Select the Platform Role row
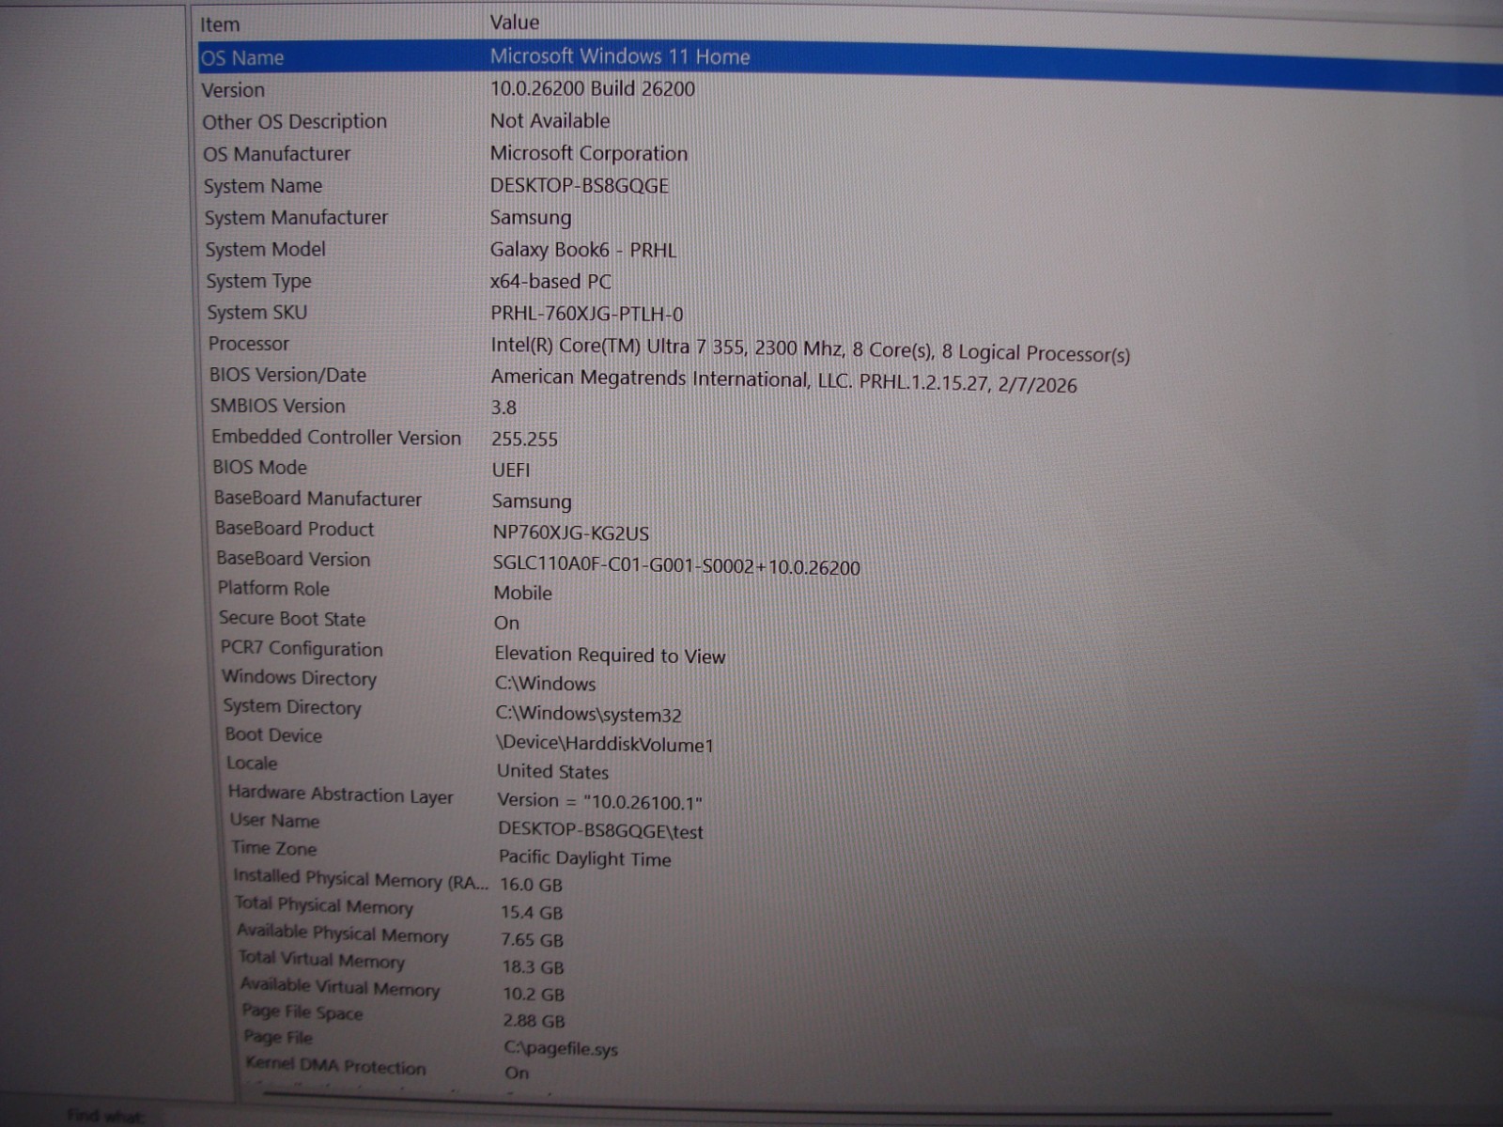The width and height of the screenshot is (1503, 1127). pos(273,589)
